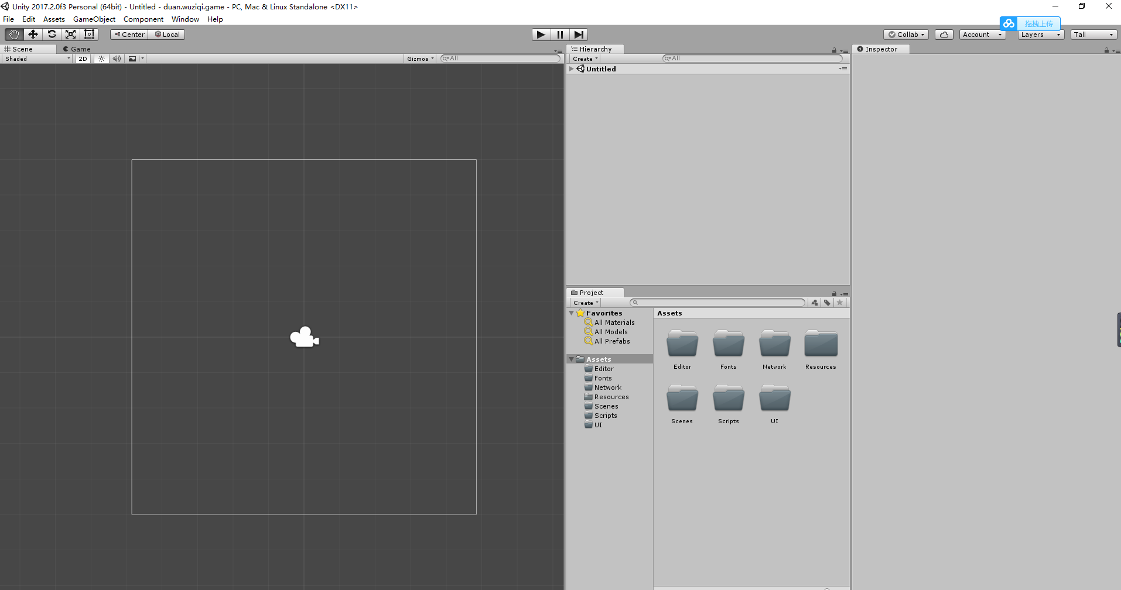Click the Play button to enter play mode
1121x590 pixels.
click(541, 34)
